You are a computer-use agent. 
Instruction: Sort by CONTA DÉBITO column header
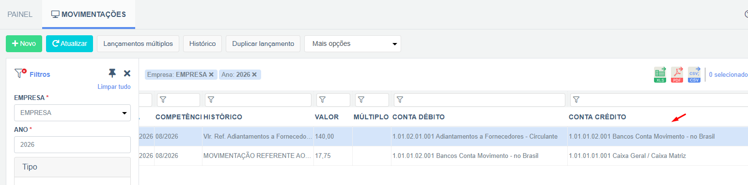tap(419, 117)
